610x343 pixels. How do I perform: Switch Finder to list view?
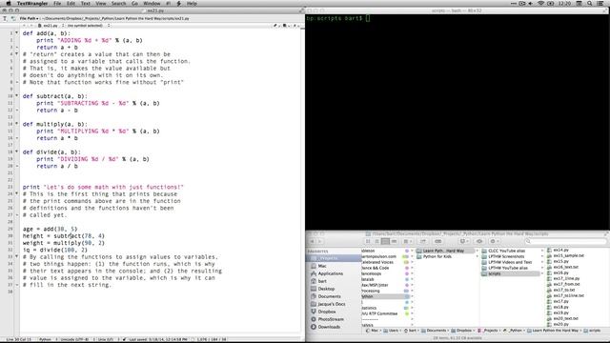click(376, 241)
